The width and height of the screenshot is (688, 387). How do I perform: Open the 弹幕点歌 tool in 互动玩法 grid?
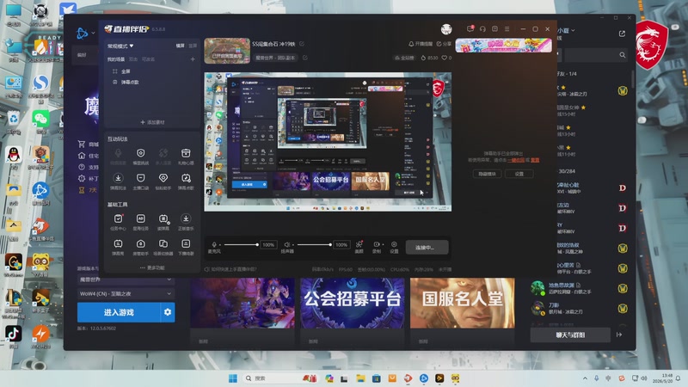coord(186,181)
